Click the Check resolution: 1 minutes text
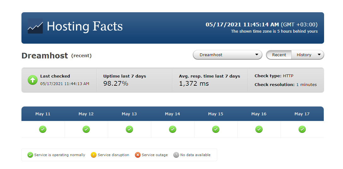Screen dimensions: 343x169 [286, 84]
